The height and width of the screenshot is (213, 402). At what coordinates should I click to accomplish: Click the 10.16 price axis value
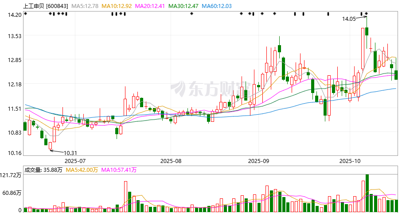click(x=15, y=153)
